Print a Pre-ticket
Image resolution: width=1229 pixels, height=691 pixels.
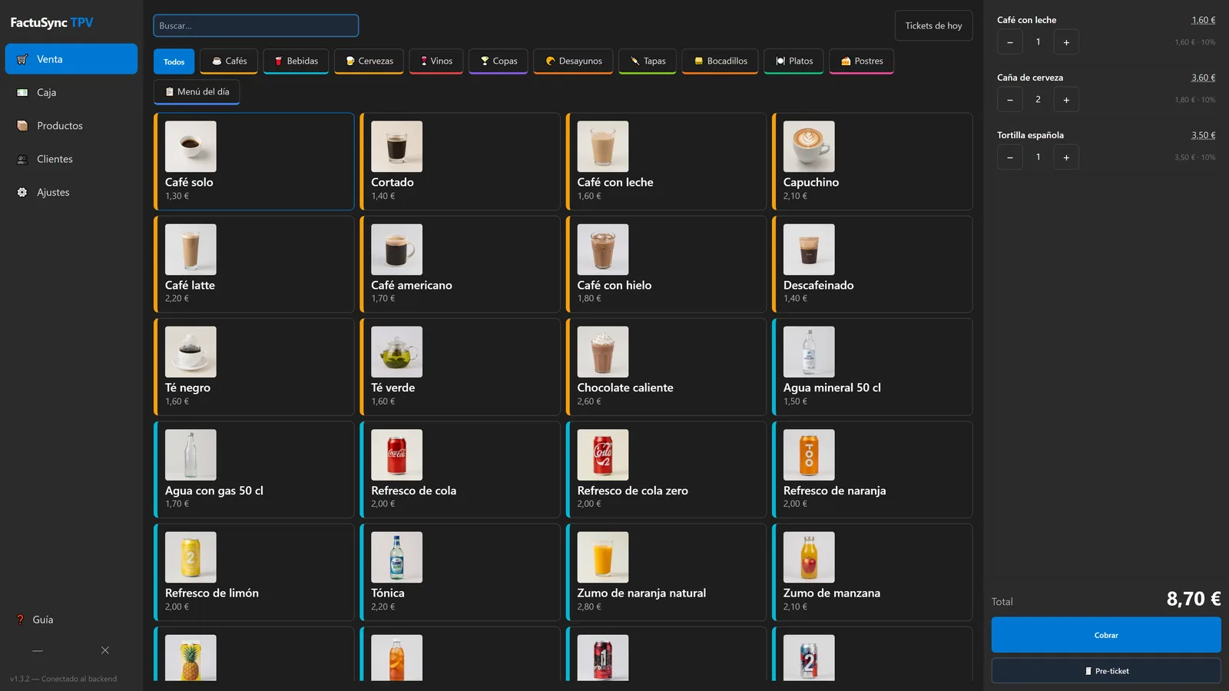(x=1106, y=671)
